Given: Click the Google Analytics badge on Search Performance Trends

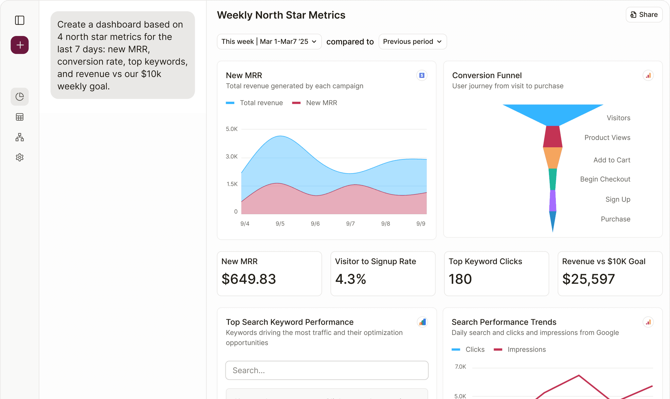Looking at the screenshot, I should [x=648, y=322].
